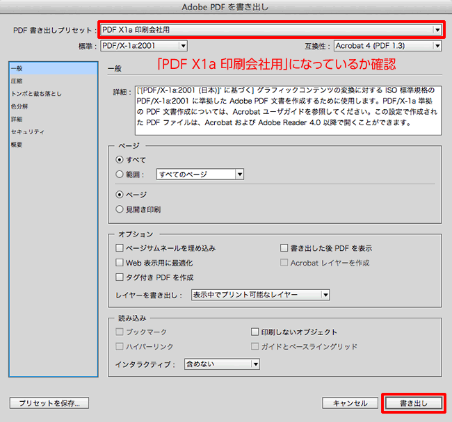
Task: Enable Web表示用に最適化 checkbox
Action: (120, 263)
